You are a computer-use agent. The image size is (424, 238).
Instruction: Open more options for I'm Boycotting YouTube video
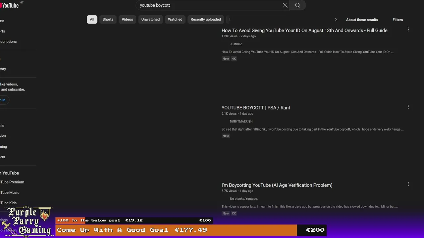click(x=408, y=184)
